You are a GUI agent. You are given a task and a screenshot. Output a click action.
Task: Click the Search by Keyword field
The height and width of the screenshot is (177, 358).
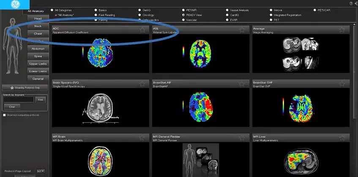(x=19, y=100)
